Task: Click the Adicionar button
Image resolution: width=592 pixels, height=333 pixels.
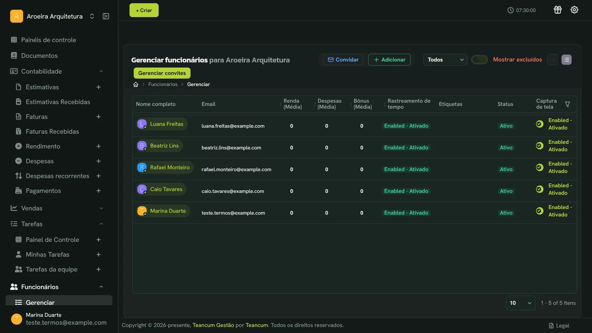Action: click(389, 60)
